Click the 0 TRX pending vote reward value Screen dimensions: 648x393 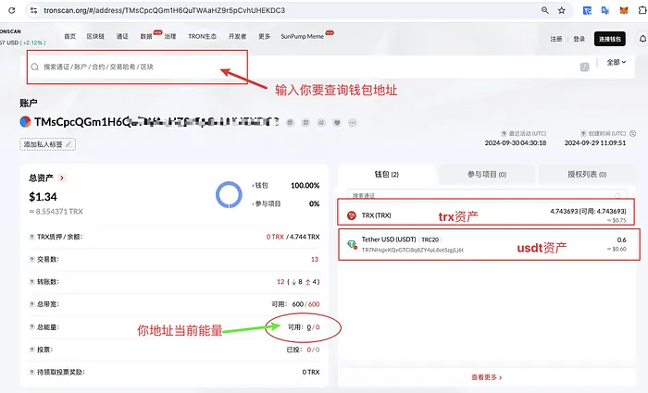pyautogui.click(x=311, y=372)
